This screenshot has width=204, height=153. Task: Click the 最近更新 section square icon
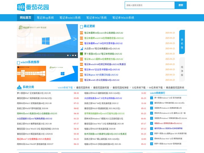click(x=81, y=27)
